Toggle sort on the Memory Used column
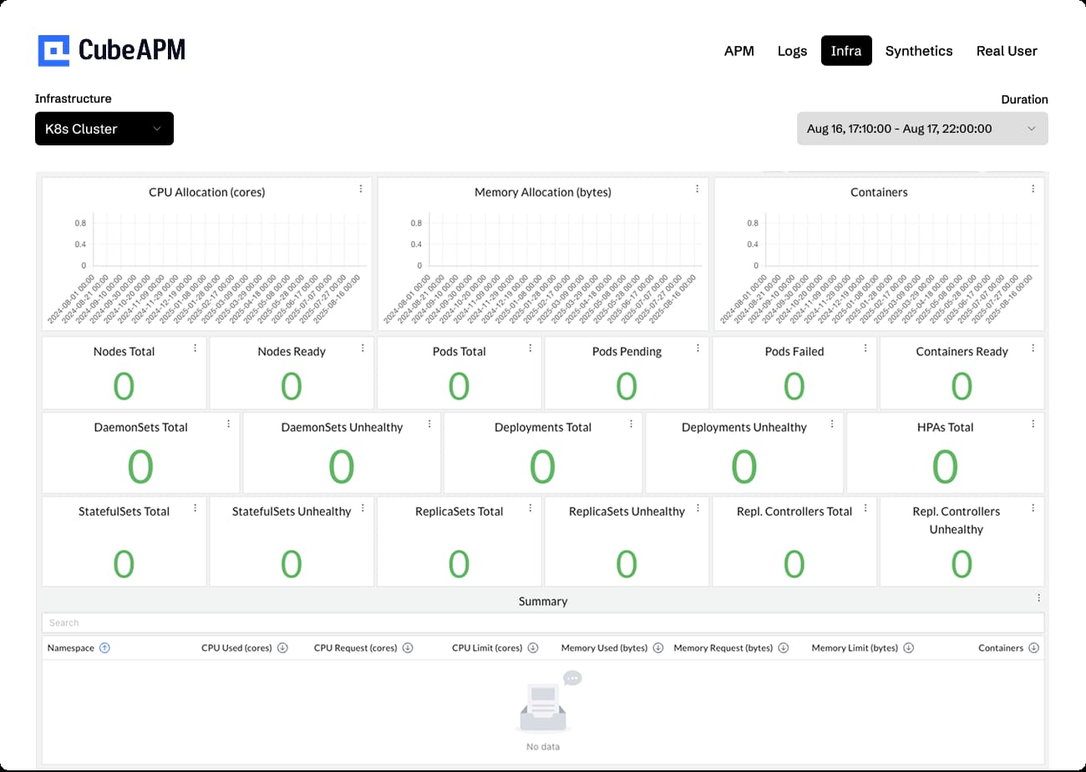 [660, 648]
